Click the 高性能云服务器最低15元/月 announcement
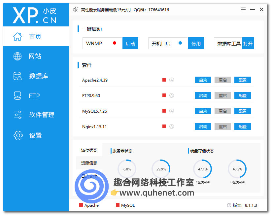 click(106, 10)
